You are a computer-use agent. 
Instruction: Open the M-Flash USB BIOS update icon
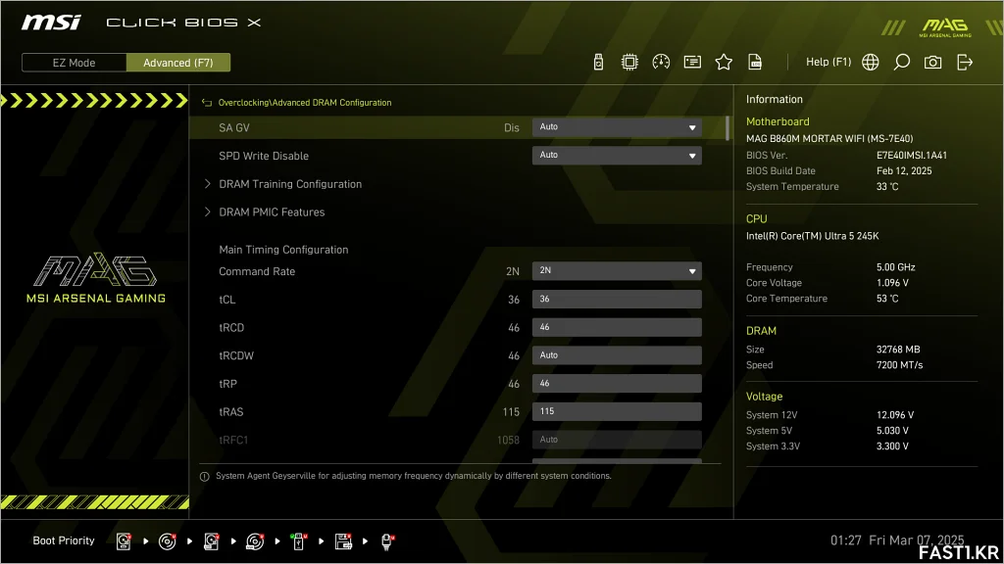[x=598, y=62]
